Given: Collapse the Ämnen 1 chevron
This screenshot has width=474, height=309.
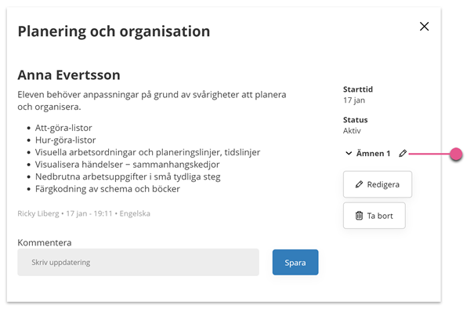Looking at the screenshot, I should point(349,154).
